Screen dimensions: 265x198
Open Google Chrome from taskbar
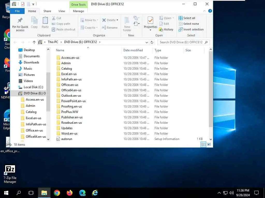pyautogui.click(x=57, y=193)
